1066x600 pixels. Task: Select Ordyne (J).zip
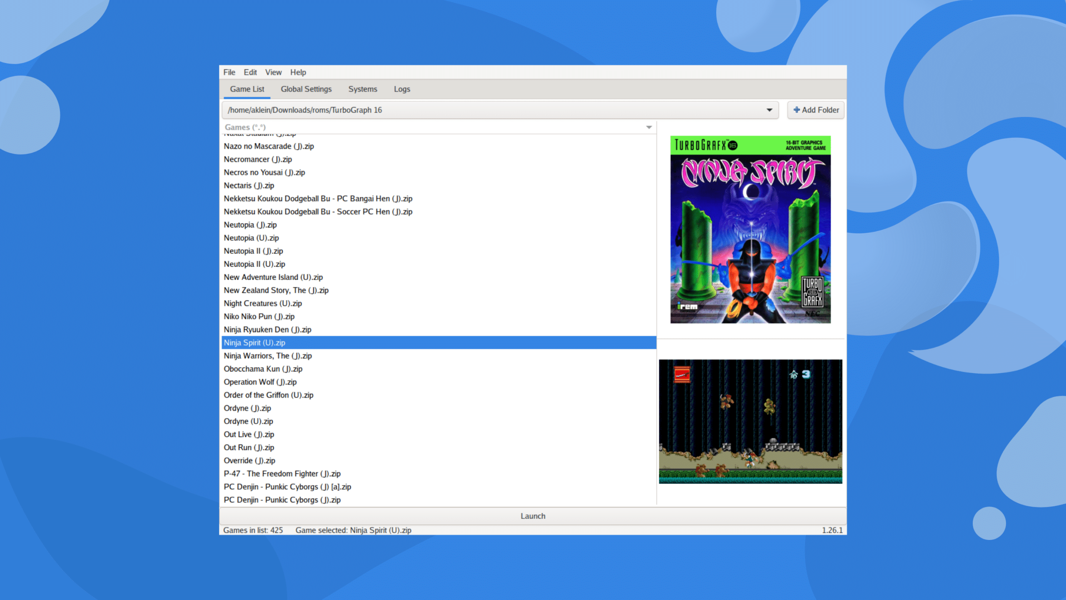coord(439,408)
